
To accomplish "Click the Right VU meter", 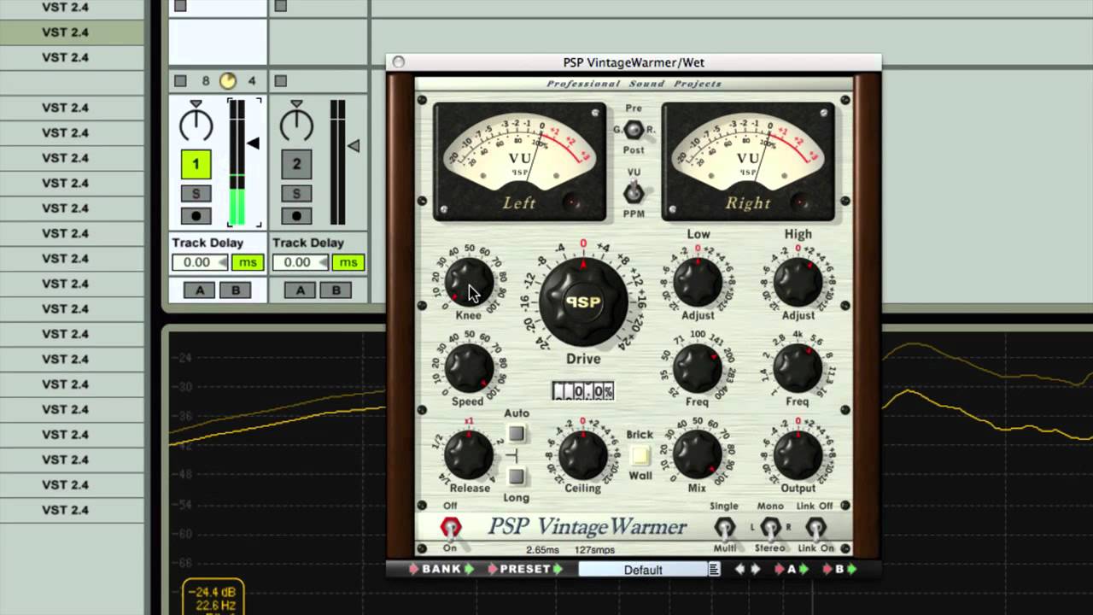I will 748,161.
